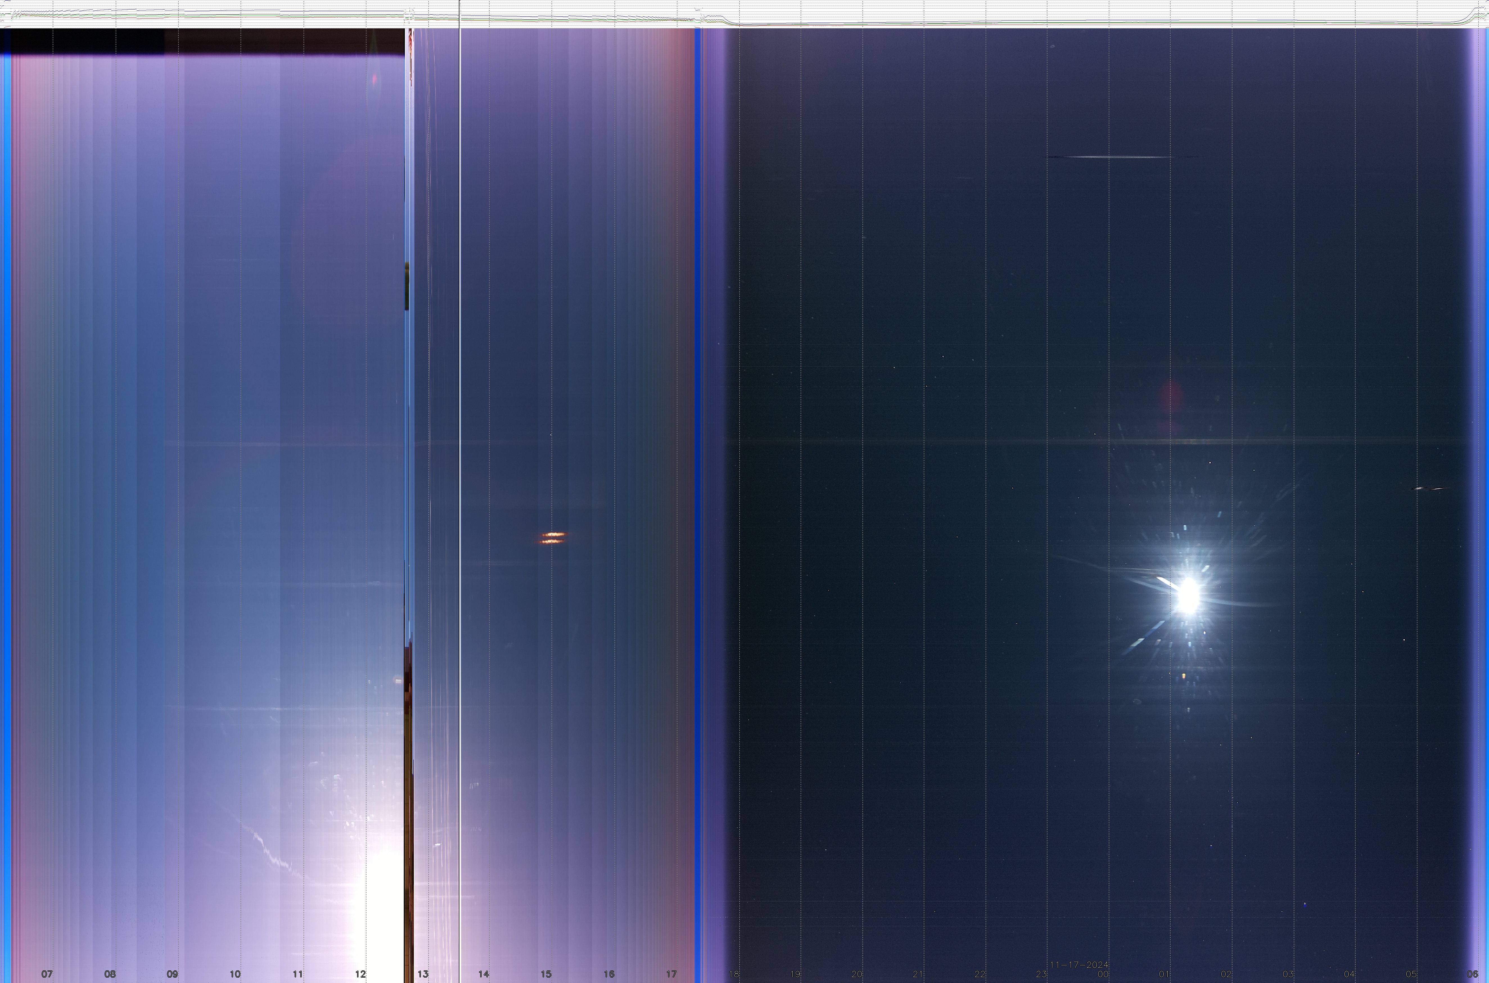The image size is (1489, 983).
Task: Click the "00" midnight hour label
Action: coord(1103,974)
